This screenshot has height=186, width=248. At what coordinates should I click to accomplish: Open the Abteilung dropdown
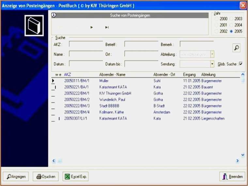pyautogui.click(x=212, y=54)
